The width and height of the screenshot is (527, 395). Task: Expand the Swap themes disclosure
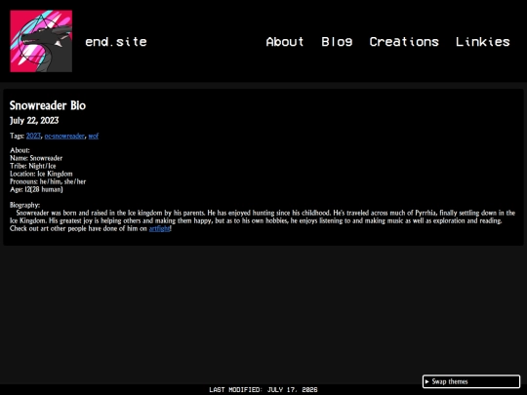471,381
